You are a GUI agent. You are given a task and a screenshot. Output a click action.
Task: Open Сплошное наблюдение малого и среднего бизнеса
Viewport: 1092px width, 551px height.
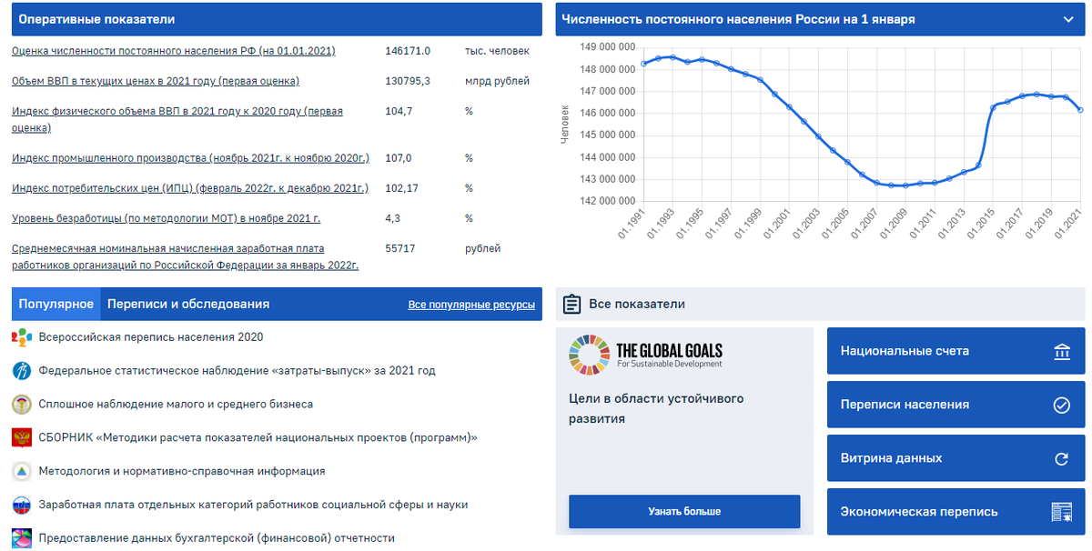coord(176,405)
